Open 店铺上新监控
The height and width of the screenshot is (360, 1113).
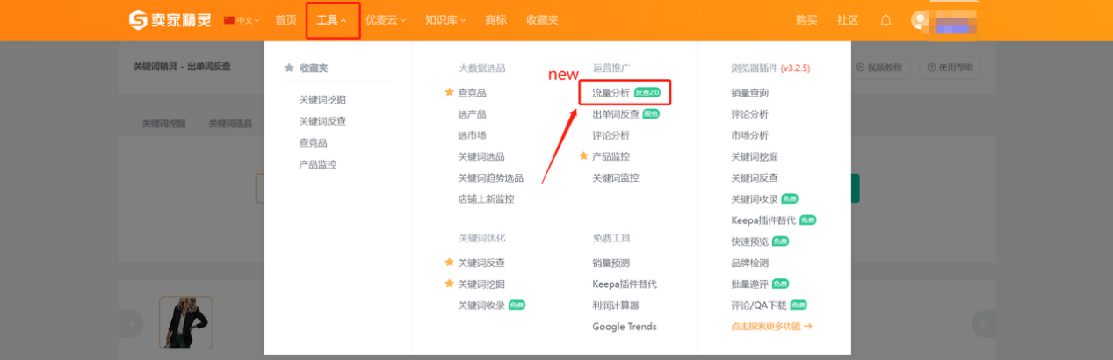(x=486, y=199)
